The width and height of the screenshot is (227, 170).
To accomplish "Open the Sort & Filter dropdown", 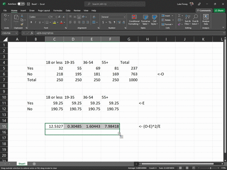I will click(x=188, y=20).
